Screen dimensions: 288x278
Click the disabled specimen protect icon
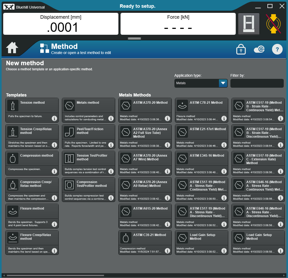click(x=274, y=24)
